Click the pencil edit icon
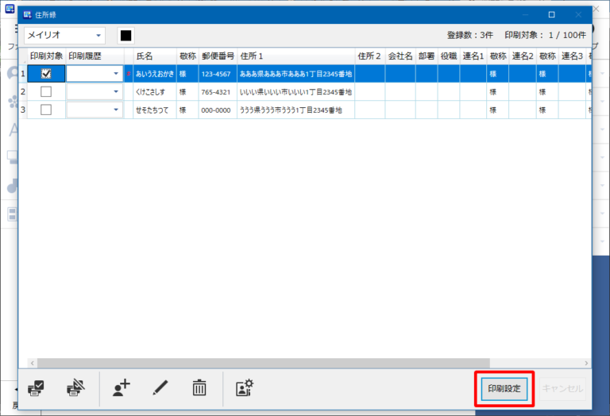This screenshot has height=416, width=610. point(160,388)
